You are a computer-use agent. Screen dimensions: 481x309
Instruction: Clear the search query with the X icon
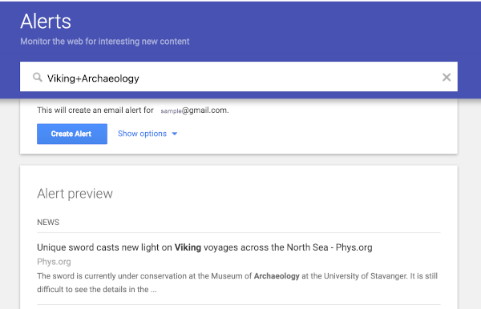pyautogui.click(x=447, y=77)
